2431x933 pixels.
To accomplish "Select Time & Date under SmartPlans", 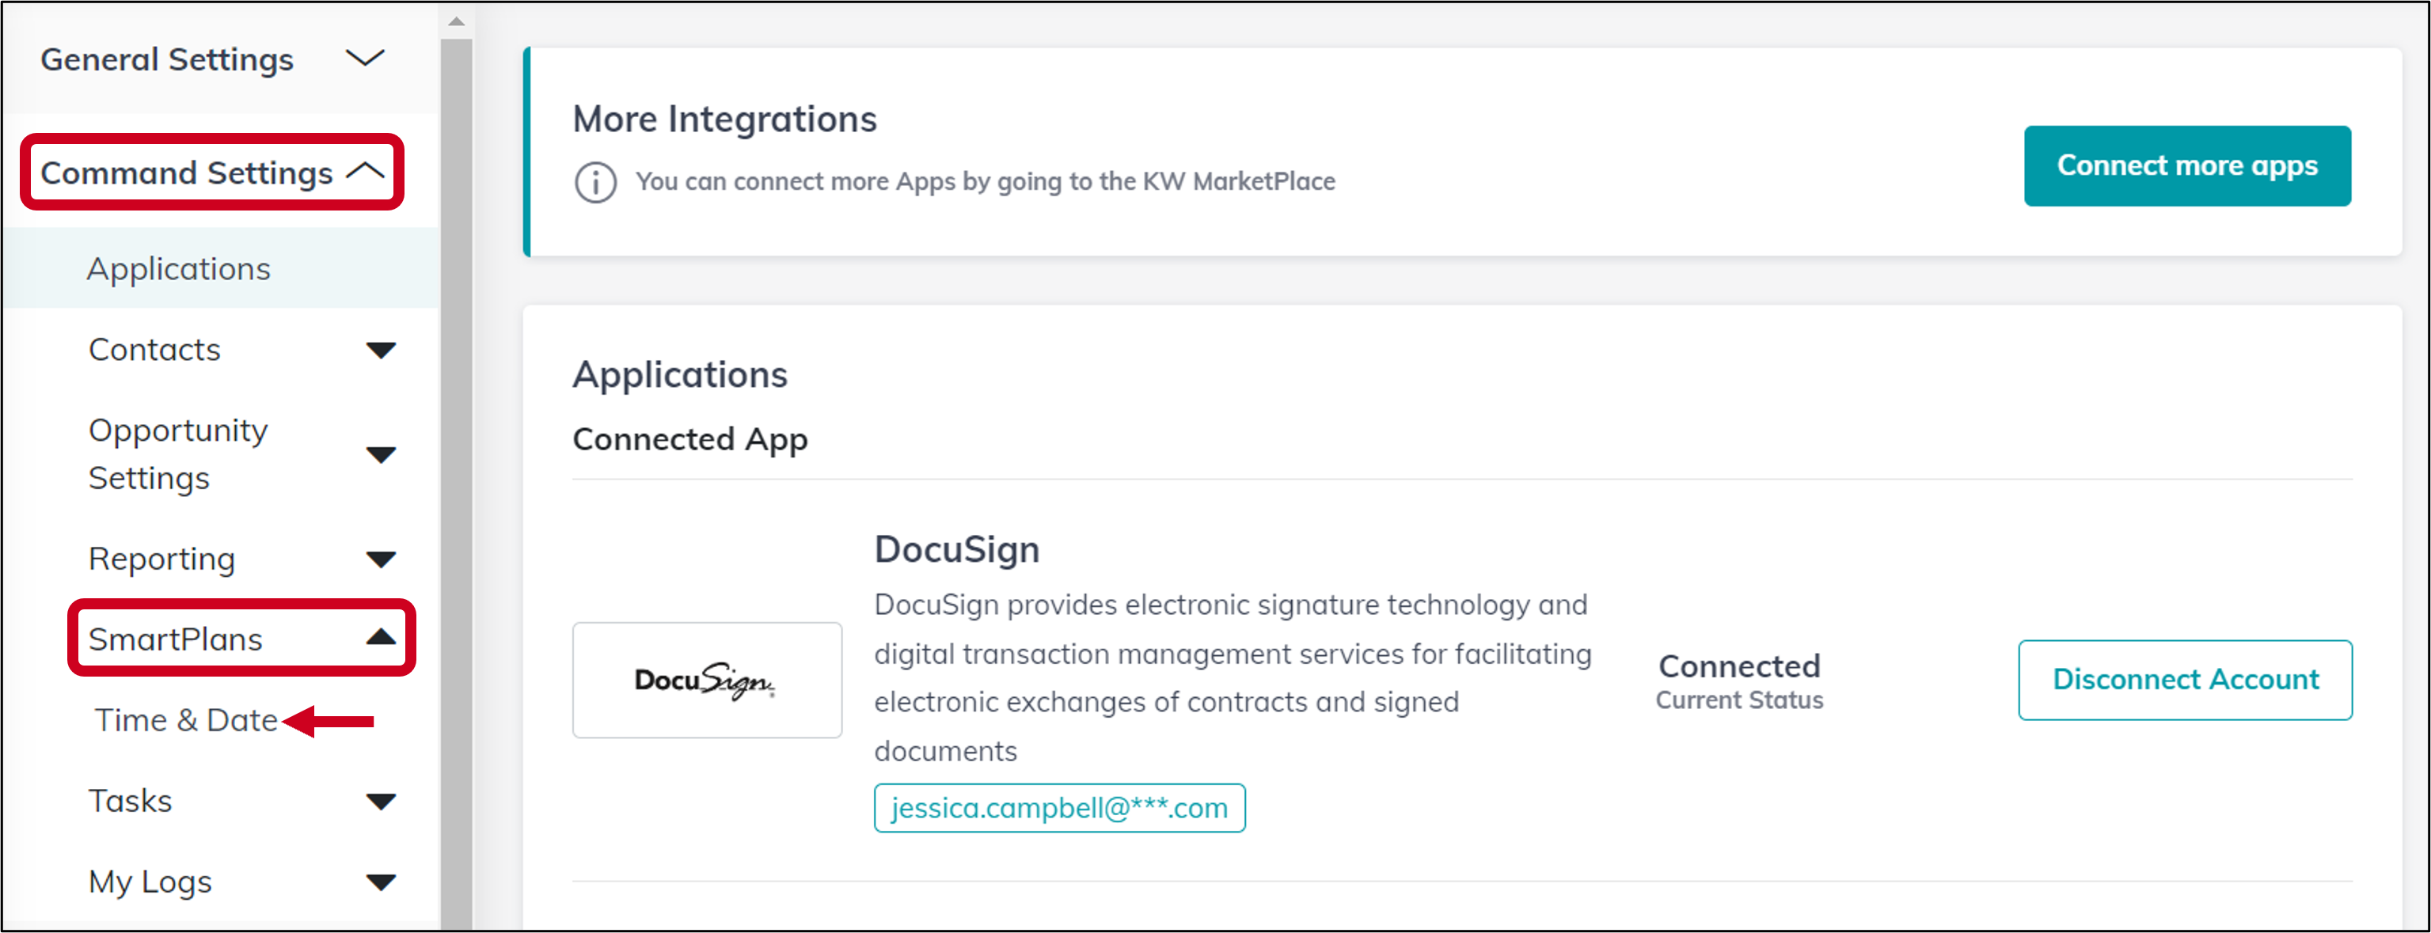I will pos(186,721).
